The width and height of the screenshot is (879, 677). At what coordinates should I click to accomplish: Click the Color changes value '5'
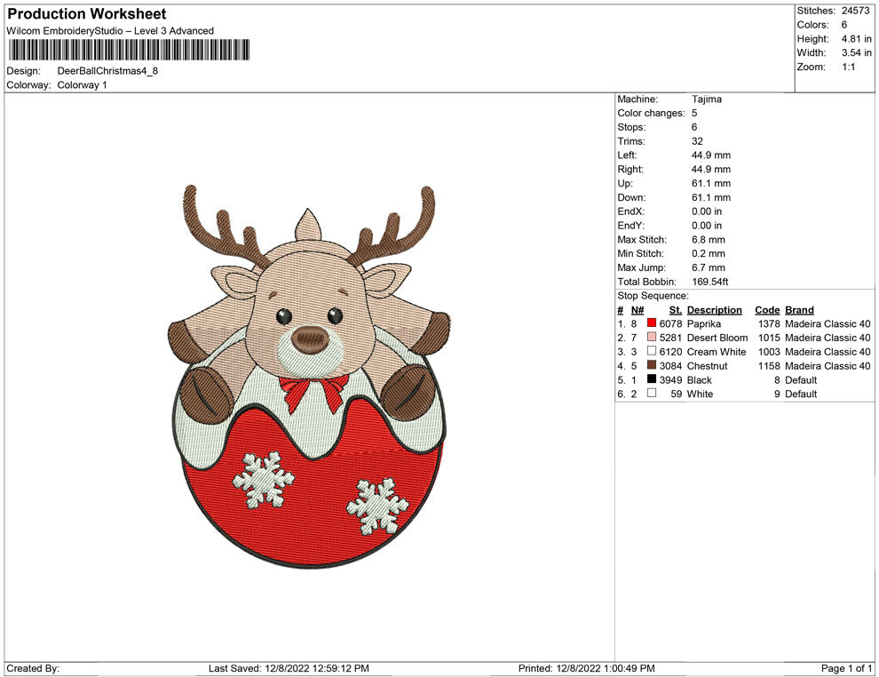point(694,113)
